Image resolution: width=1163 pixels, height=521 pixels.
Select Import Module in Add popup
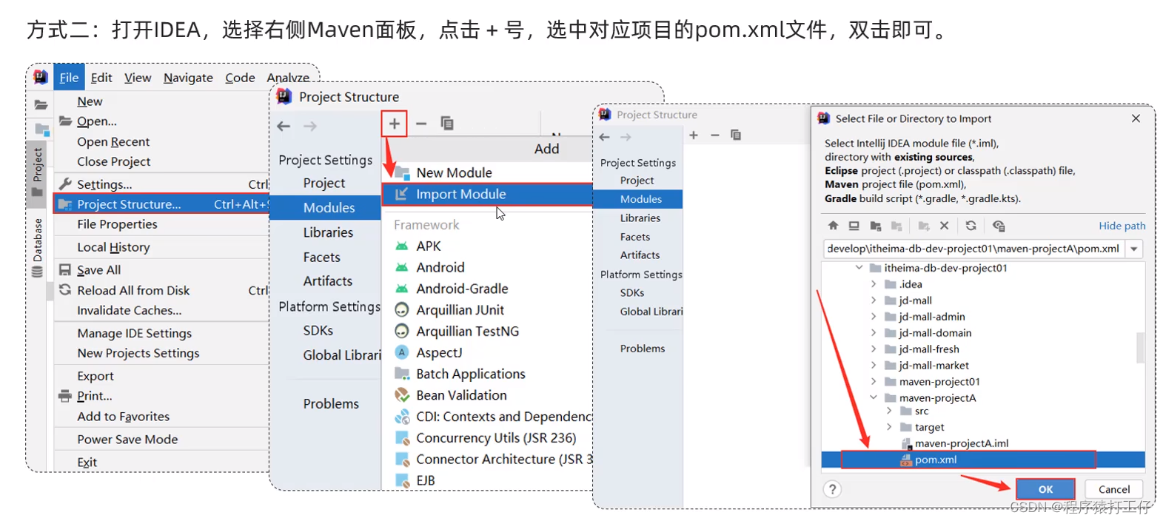(x=487, y=194)
